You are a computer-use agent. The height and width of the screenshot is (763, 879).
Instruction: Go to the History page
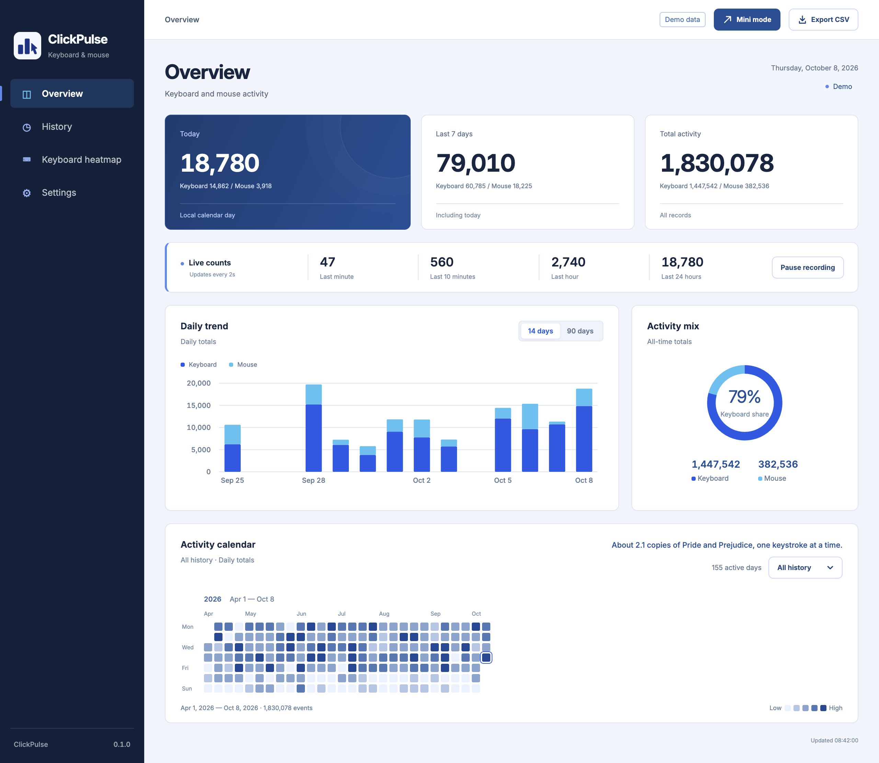click(x=72, y=127)
